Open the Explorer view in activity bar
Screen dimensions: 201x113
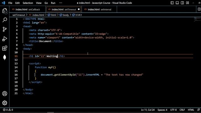5,11
